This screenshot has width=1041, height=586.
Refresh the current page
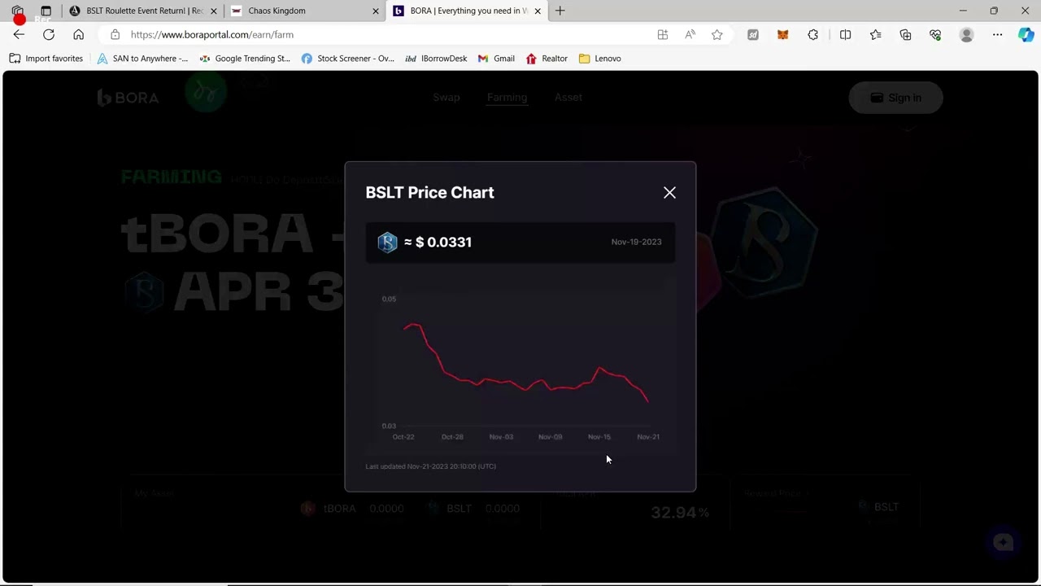49,34
